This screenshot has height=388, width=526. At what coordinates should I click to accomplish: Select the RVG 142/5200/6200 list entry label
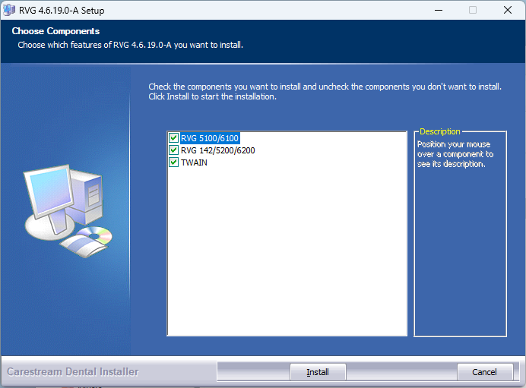(217, 150)
